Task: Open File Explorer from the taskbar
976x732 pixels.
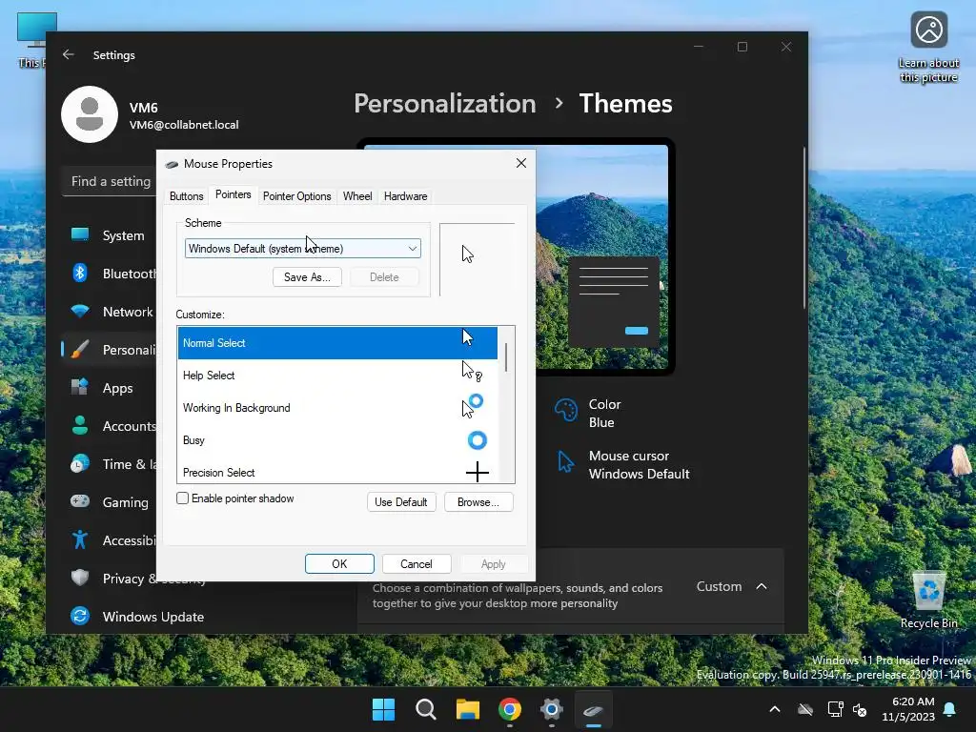Action: pyautogui.click(x=467, y=709)
